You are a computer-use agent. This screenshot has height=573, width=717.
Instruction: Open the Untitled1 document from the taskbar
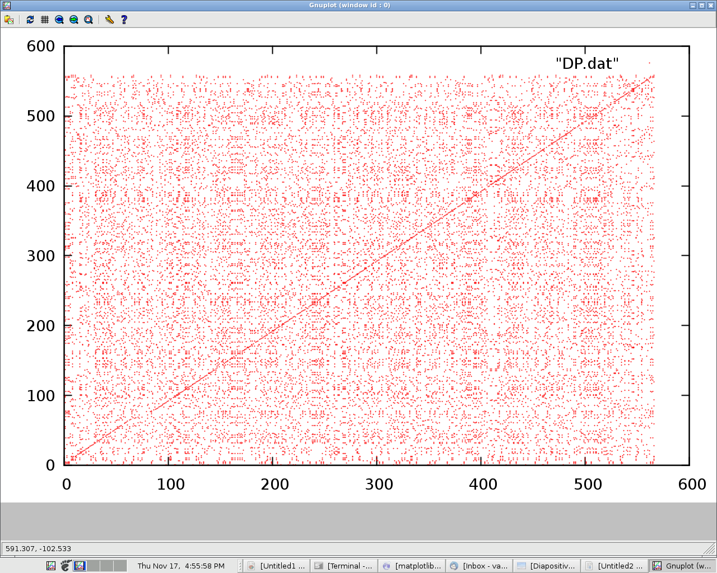click(x=278, y=565)
